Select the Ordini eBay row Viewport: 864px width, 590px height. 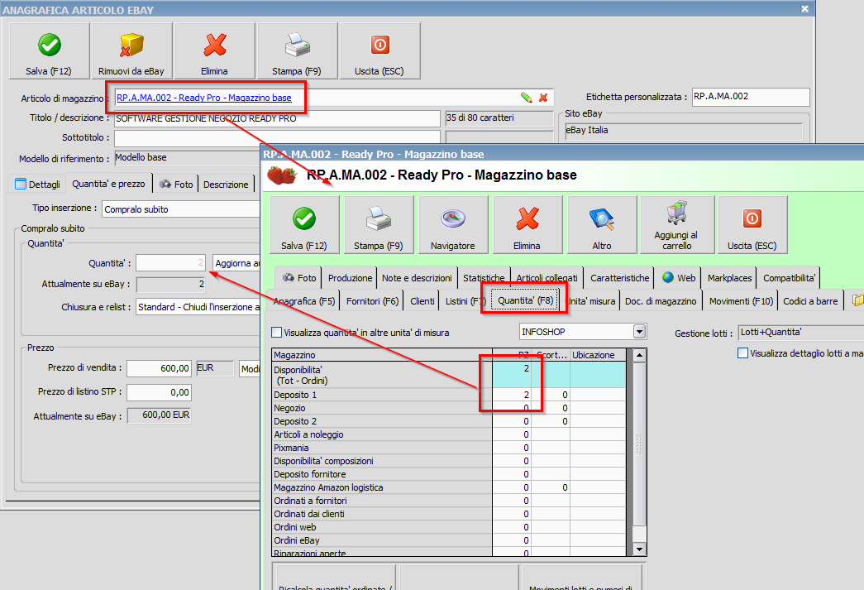(449, 540)
